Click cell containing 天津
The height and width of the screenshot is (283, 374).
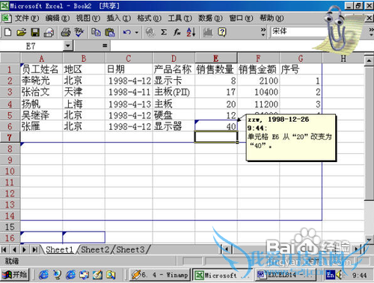[84, 92]
